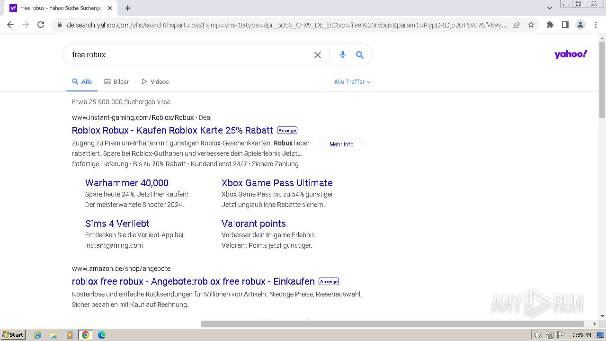Open the browser side panel
606x341 pixels.
565,25
